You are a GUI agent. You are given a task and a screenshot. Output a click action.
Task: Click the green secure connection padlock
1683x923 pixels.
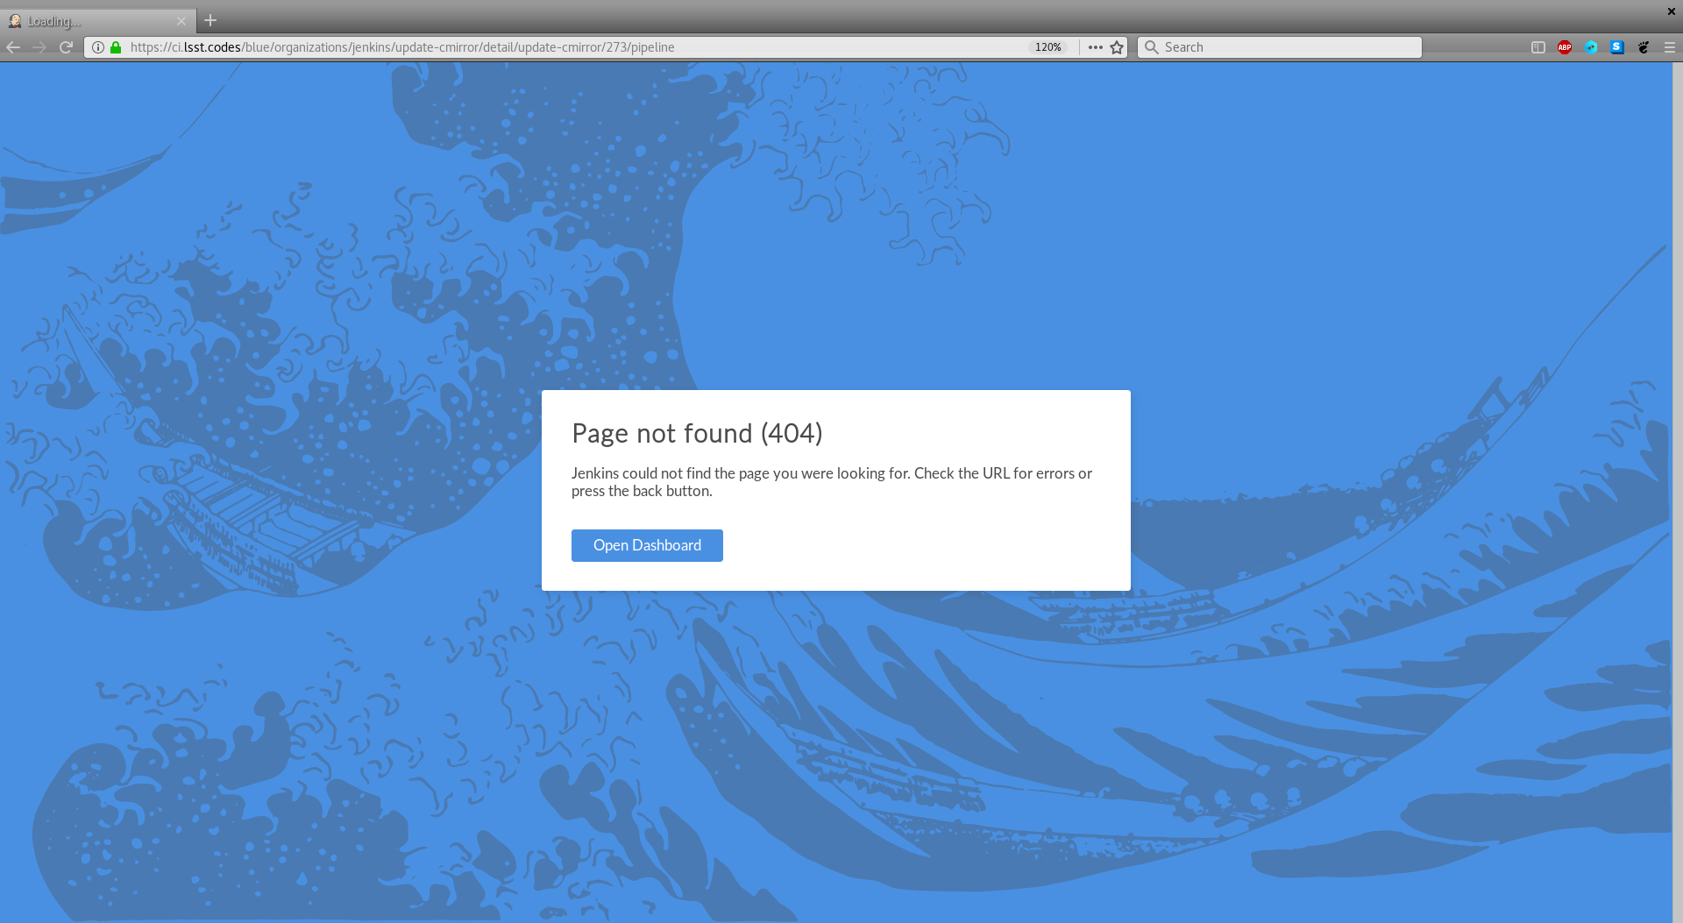pyautogui.click(x=116, y=47)
